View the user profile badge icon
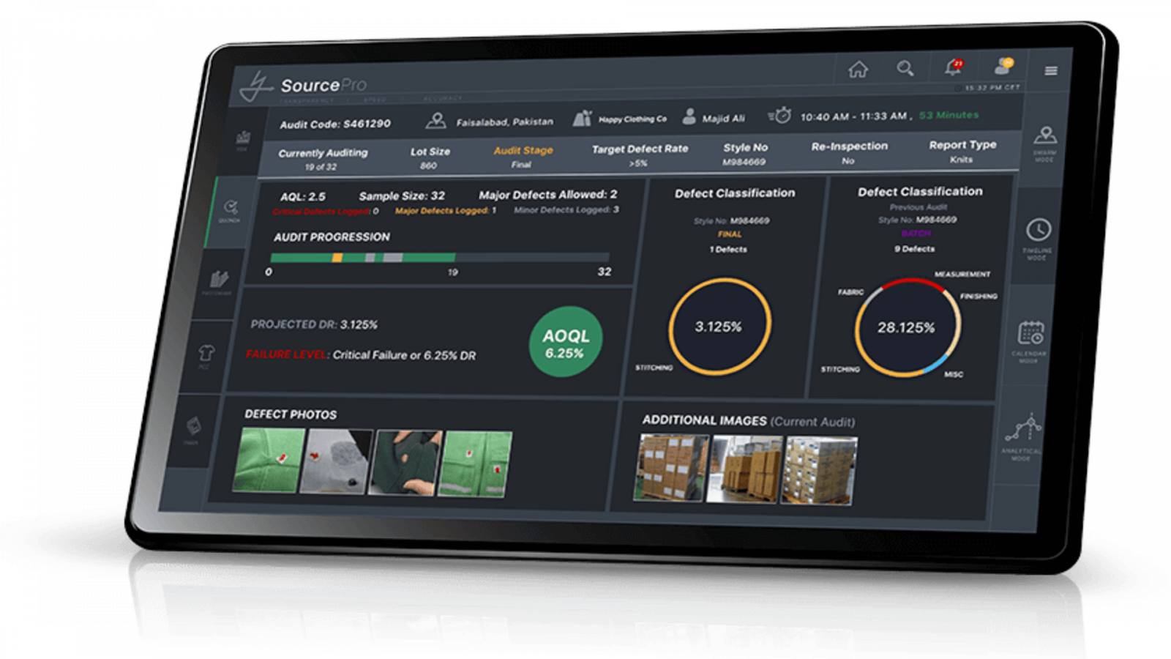 tap(1004, 66)
